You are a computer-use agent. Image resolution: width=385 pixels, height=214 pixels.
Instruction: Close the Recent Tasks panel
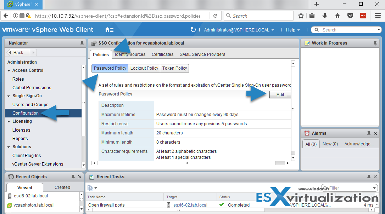375,177
